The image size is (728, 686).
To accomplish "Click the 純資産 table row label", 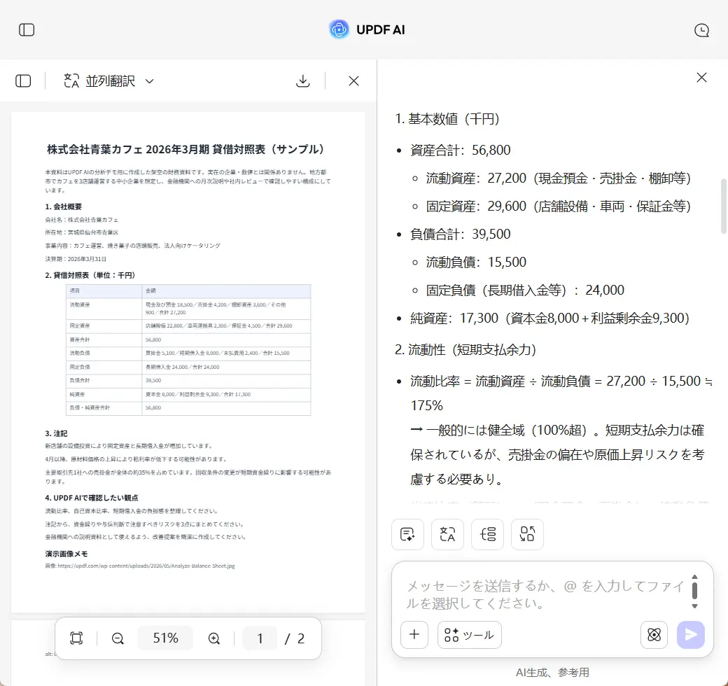I will [x=77, y=394].
